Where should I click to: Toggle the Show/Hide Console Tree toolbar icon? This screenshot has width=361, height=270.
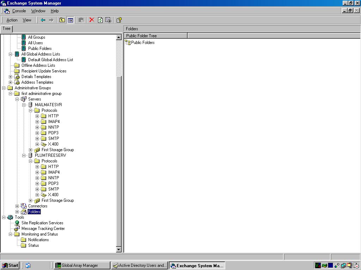(70, 20)
